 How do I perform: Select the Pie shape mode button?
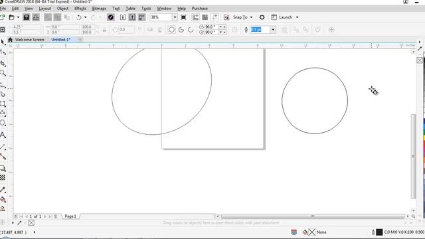(x=181, y=29)
